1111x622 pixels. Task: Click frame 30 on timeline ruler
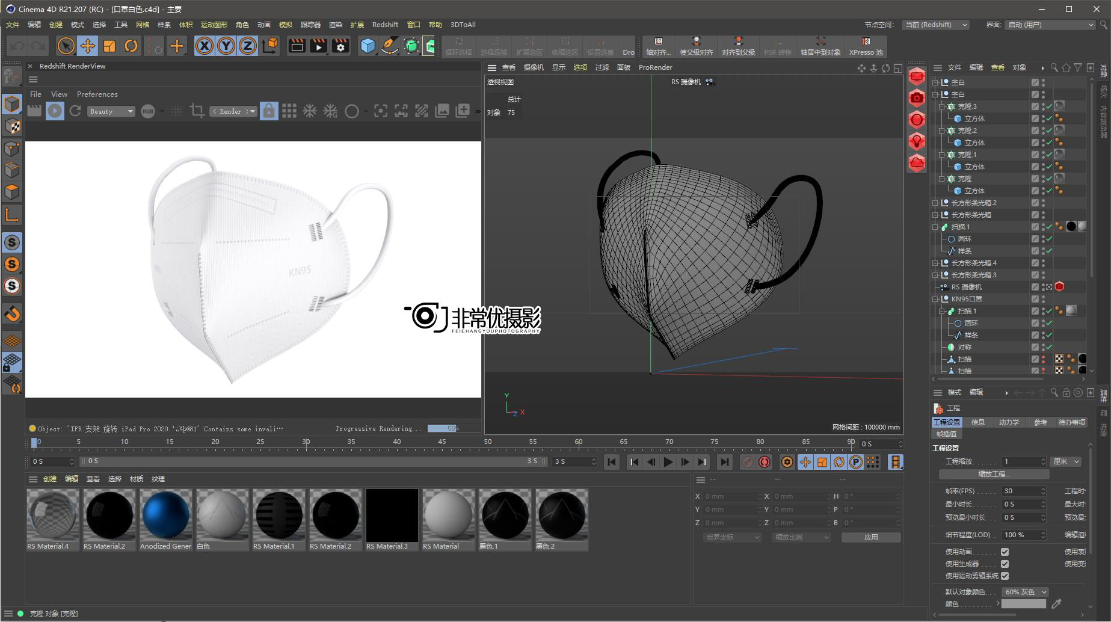[x=306, y=443]
